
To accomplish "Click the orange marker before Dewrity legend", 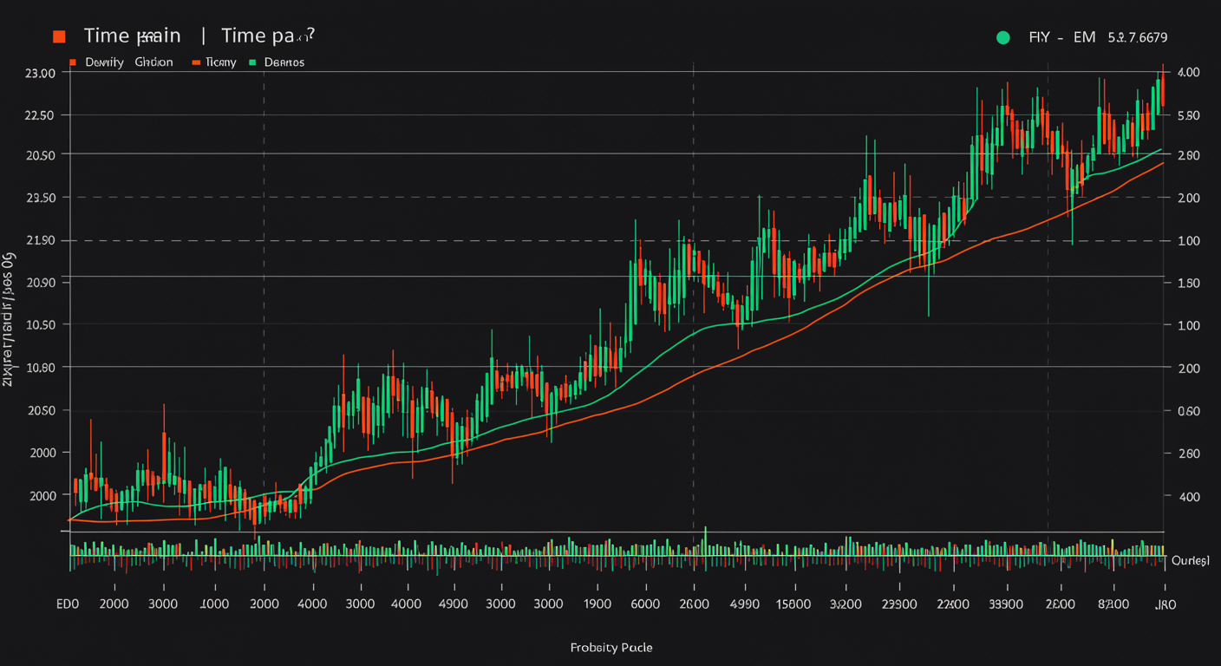I will (x=73, y=62).
